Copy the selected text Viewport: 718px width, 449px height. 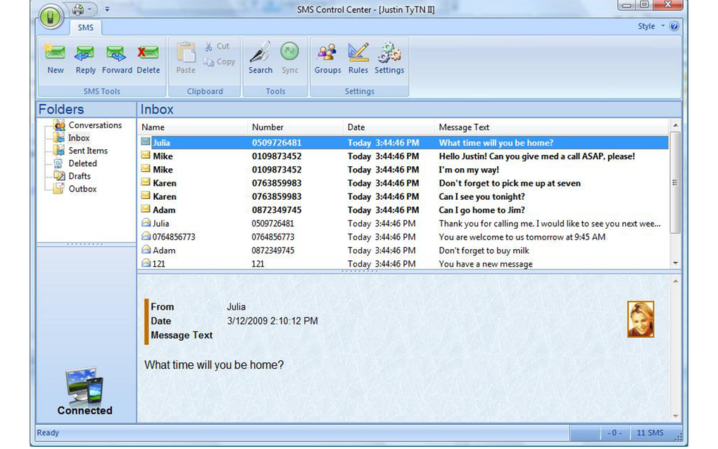coord(220,62)
